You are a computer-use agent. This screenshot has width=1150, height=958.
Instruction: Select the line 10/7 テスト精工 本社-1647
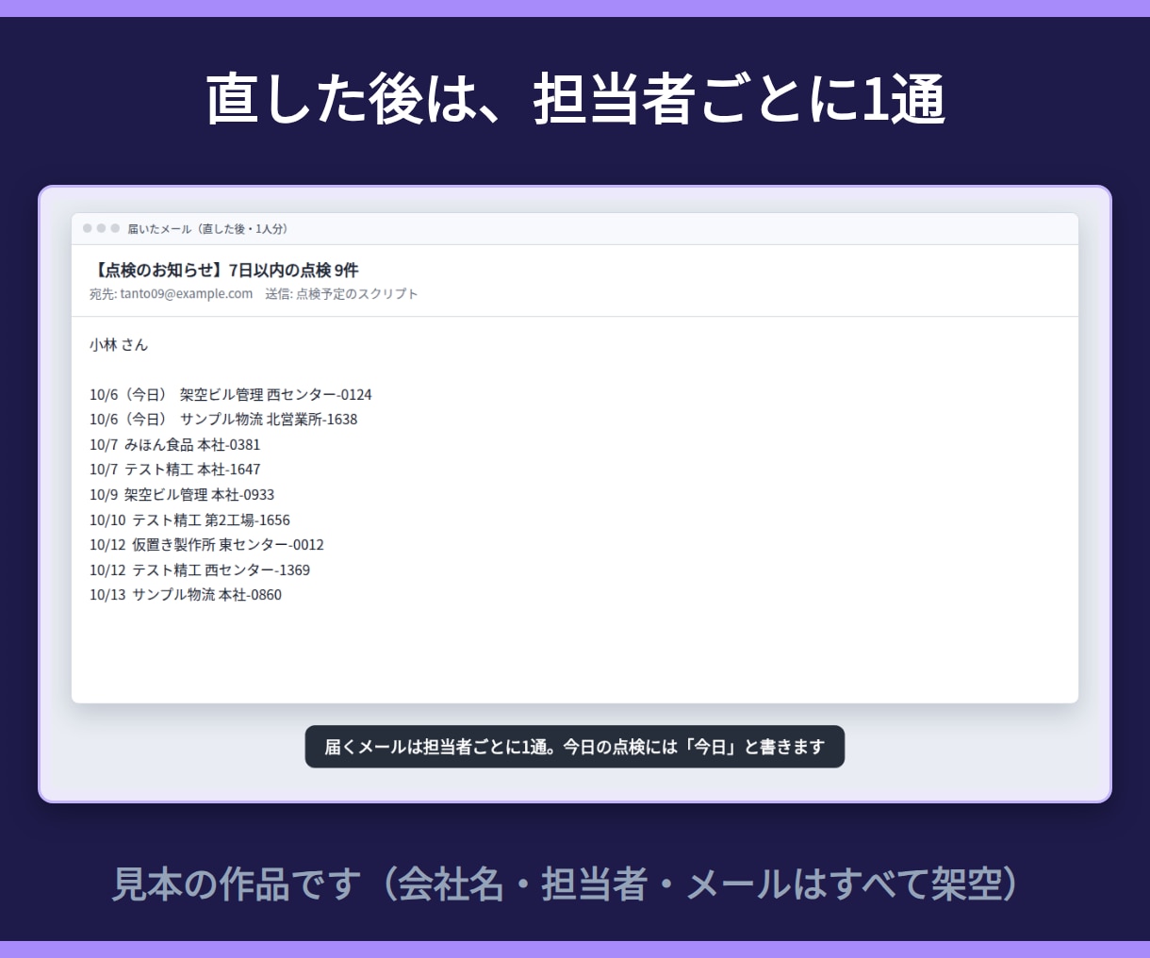[175, 470]
